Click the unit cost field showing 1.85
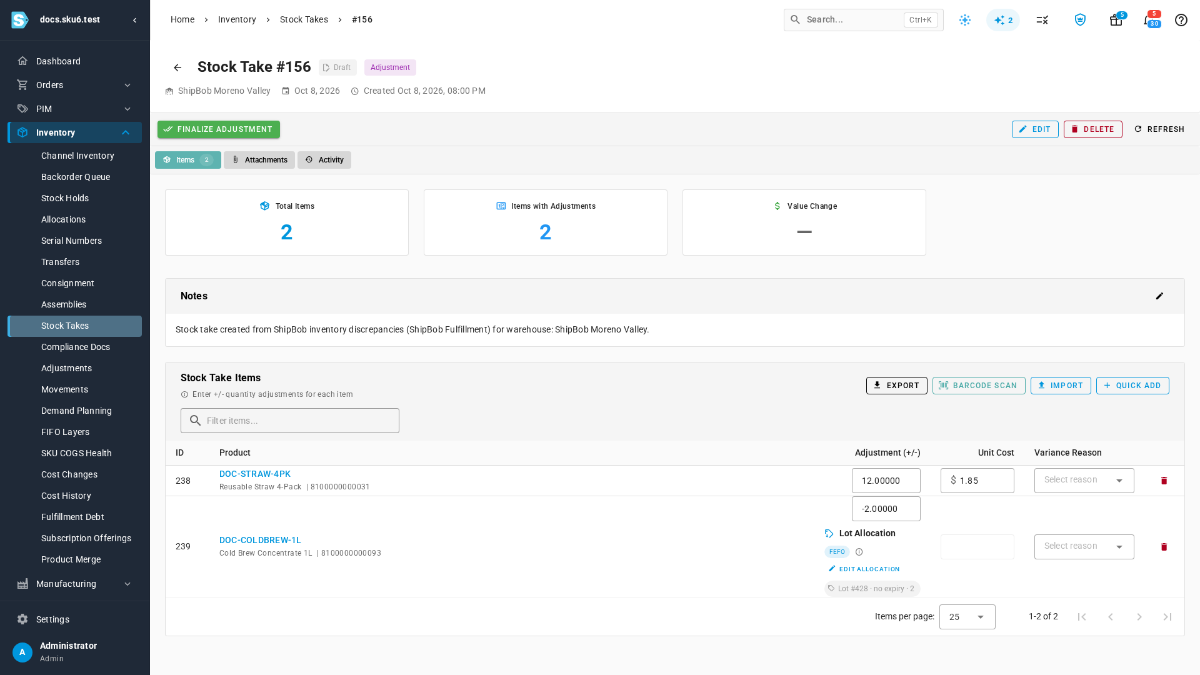1200x675 pixels. 977,481
